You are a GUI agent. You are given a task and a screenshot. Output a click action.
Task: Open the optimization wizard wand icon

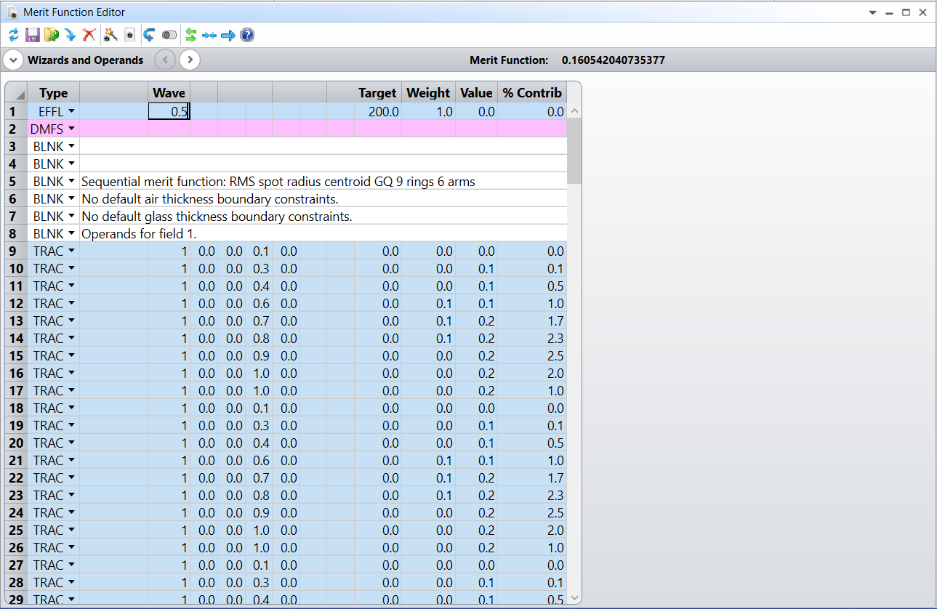[x=110, y=35]
